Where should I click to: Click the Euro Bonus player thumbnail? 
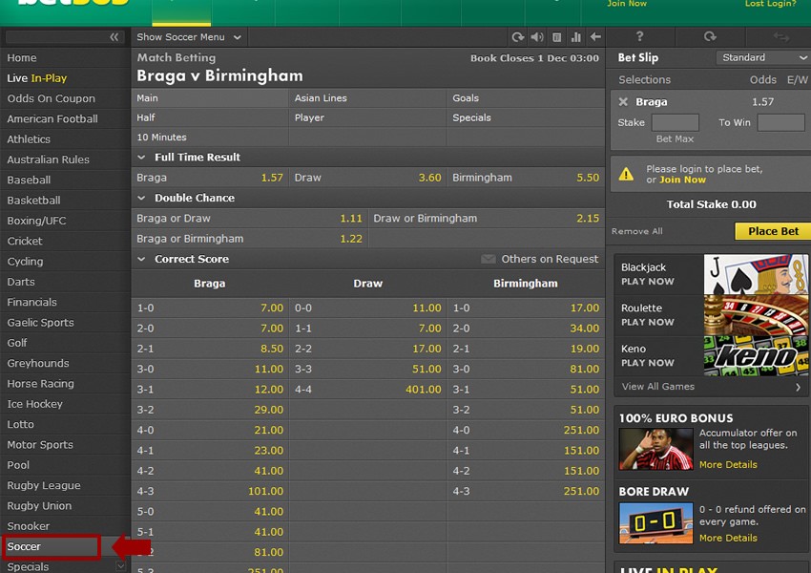[655, 449]
